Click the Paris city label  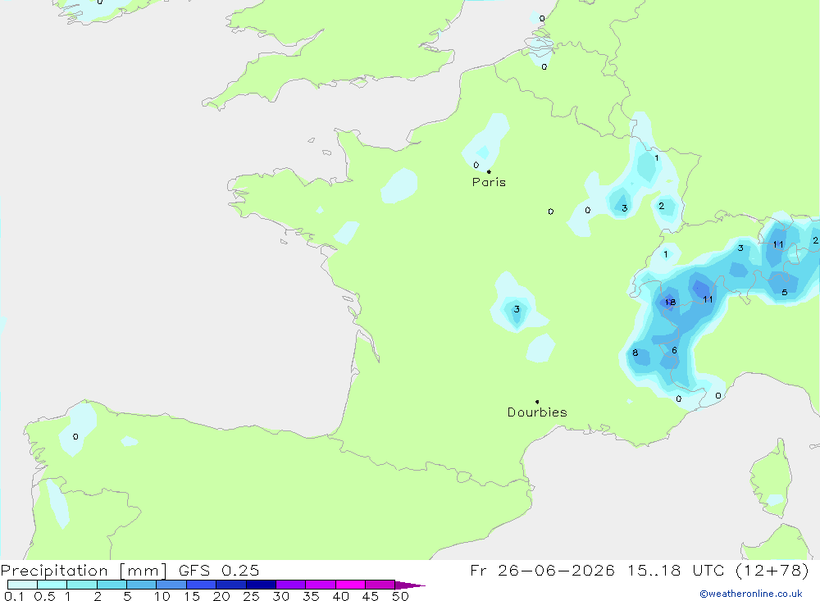coord(489,182)
